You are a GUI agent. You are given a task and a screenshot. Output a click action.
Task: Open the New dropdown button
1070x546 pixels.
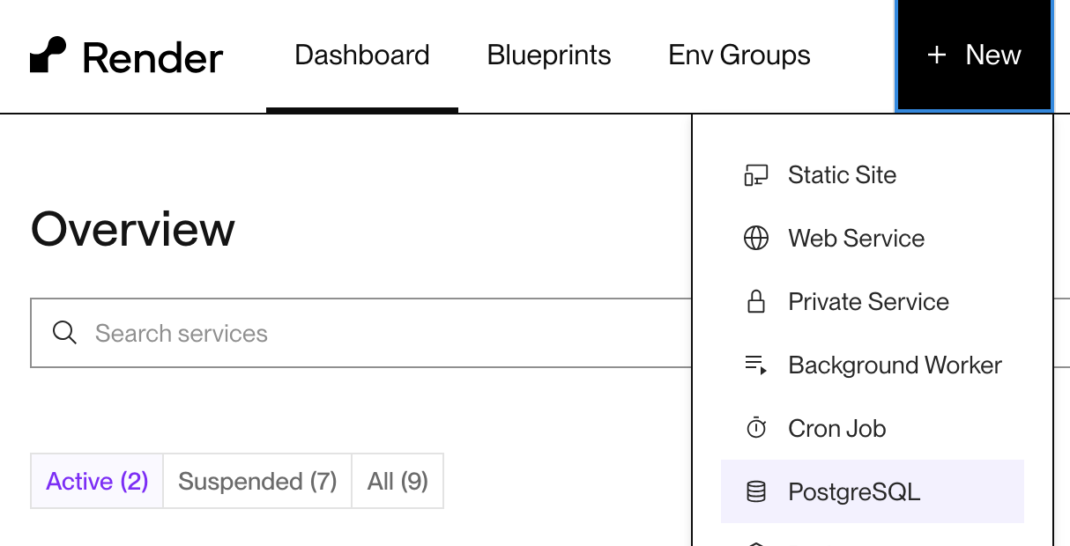point(974,55)
